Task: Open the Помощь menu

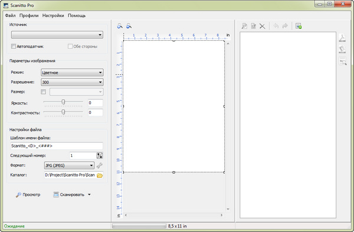Action: coord(77,15)
